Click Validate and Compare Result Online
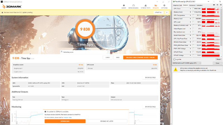The image size is (223, 125). 140,57
